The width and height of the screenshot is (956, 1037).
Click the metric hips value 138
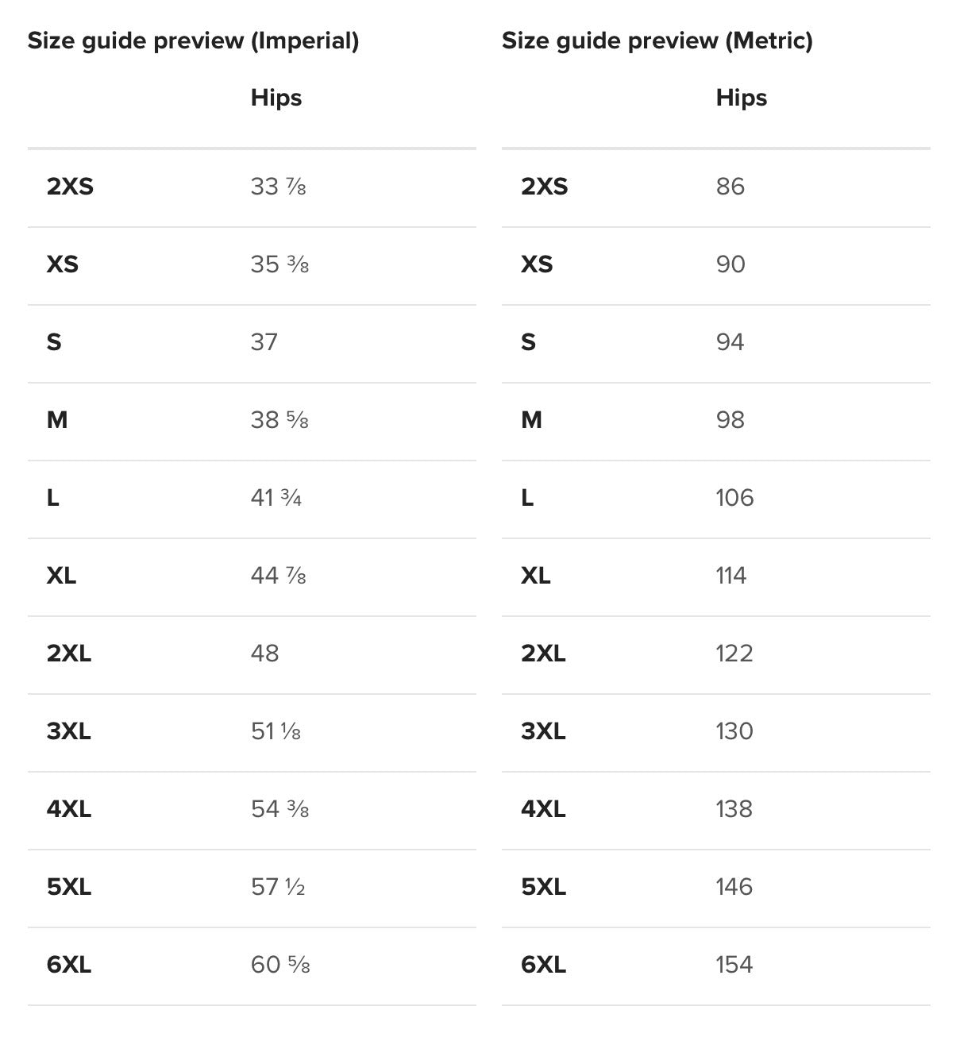click(734, 809)
